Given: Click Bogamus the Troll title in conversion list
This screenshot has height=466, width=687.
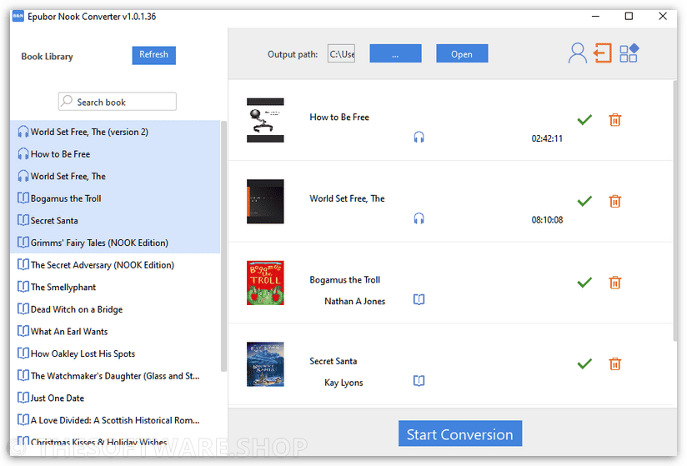Looking at the screenshot, I should (345, 280).
